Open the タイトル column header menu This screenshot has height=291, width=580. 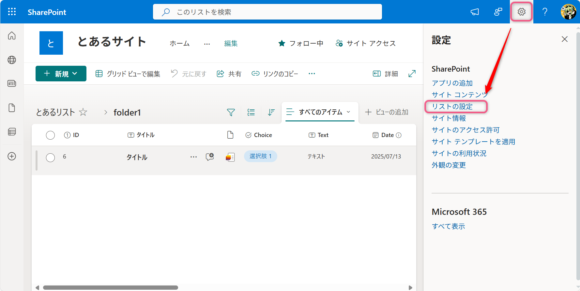[141, 135]
